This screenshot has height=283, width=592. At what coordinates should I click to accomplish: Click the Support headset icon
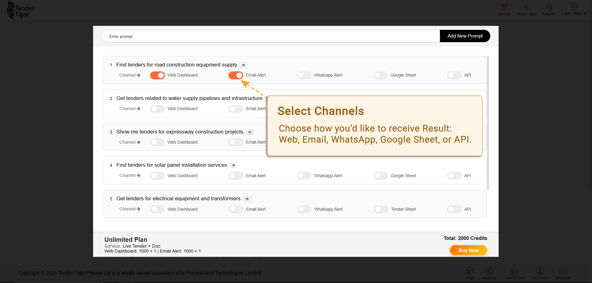(549, 7)
